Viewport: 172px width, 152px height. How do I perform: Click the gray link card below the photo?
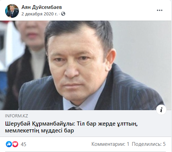[x=85, y=123]
